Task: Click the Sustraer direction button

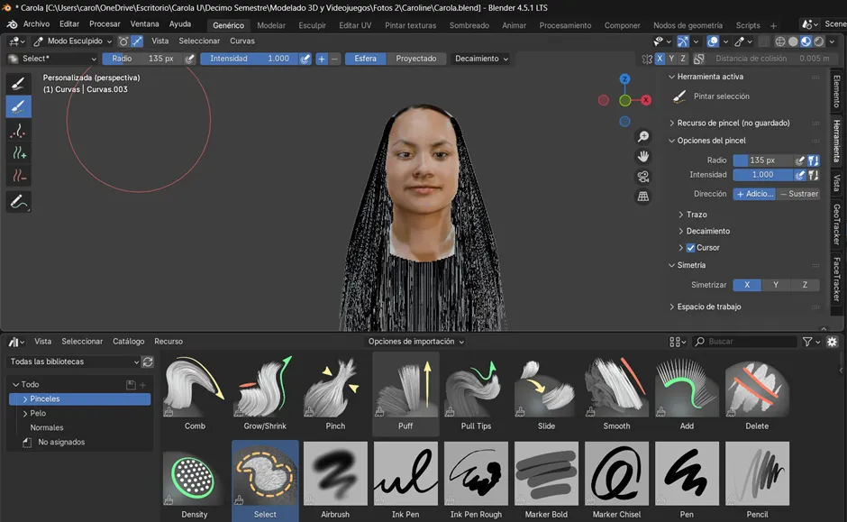Action: [798, 194]
